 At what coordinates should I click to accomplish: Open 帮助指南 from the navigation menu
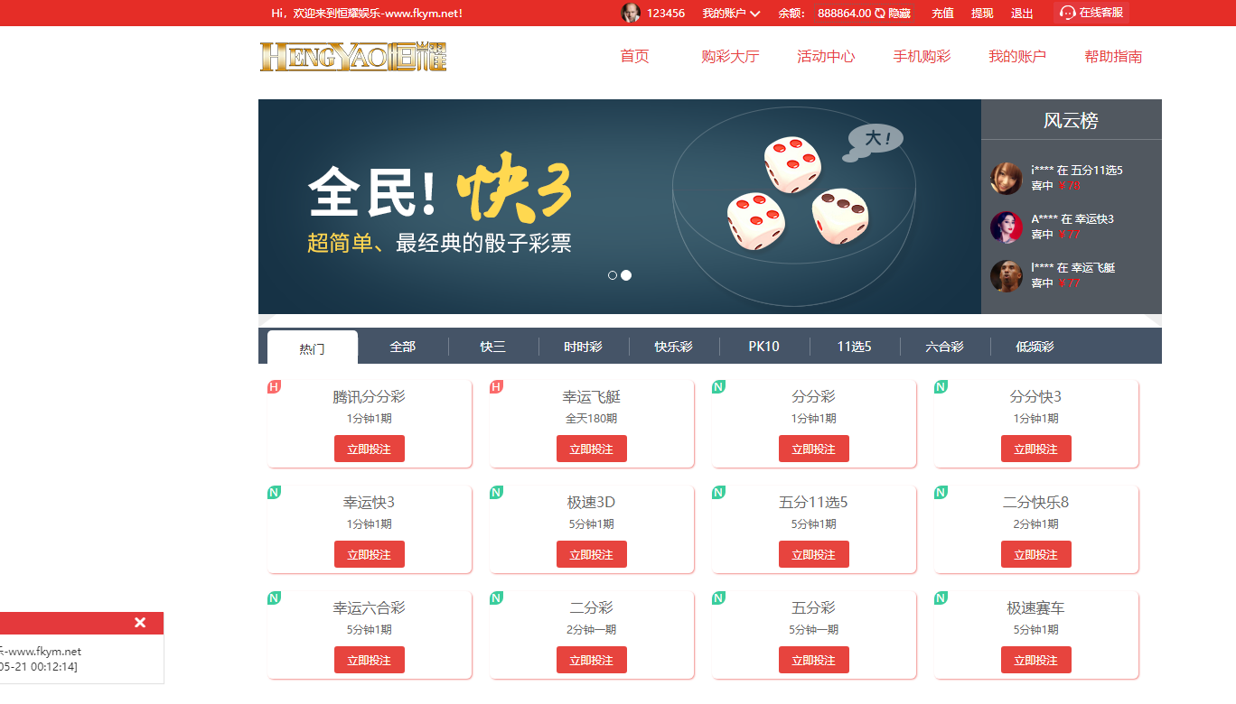coord(1112,56)
